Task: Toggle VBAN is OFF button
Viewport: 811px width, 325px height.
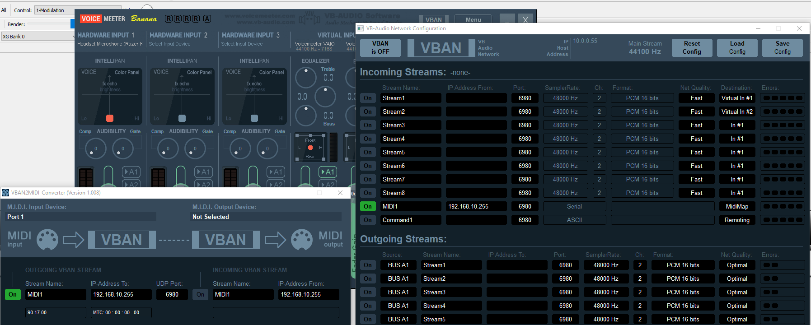Action: (380, 48)
